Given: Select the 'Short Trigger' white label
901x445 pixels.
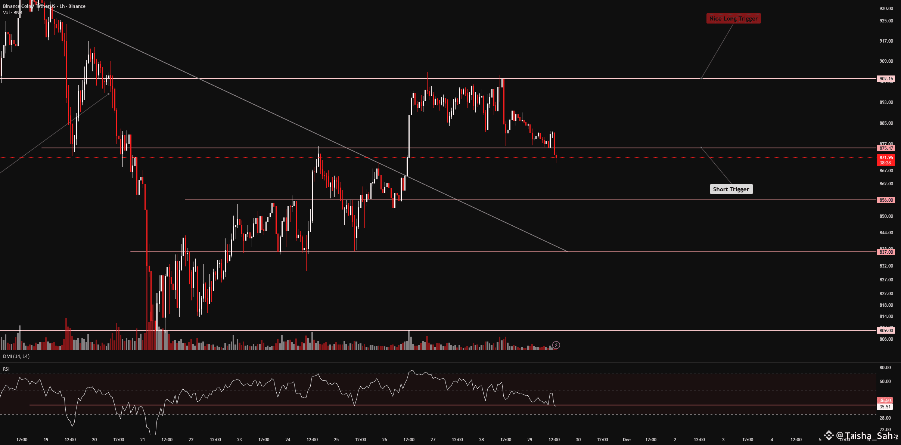Looking at the screenshot, I should (731, 189).
